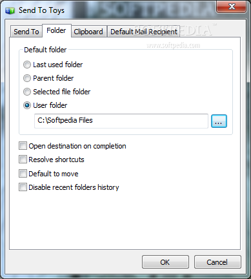This screenshot has width=251, height=279.
Task: Dismiss the dialog with Cancel
Action: pos(217,262)
